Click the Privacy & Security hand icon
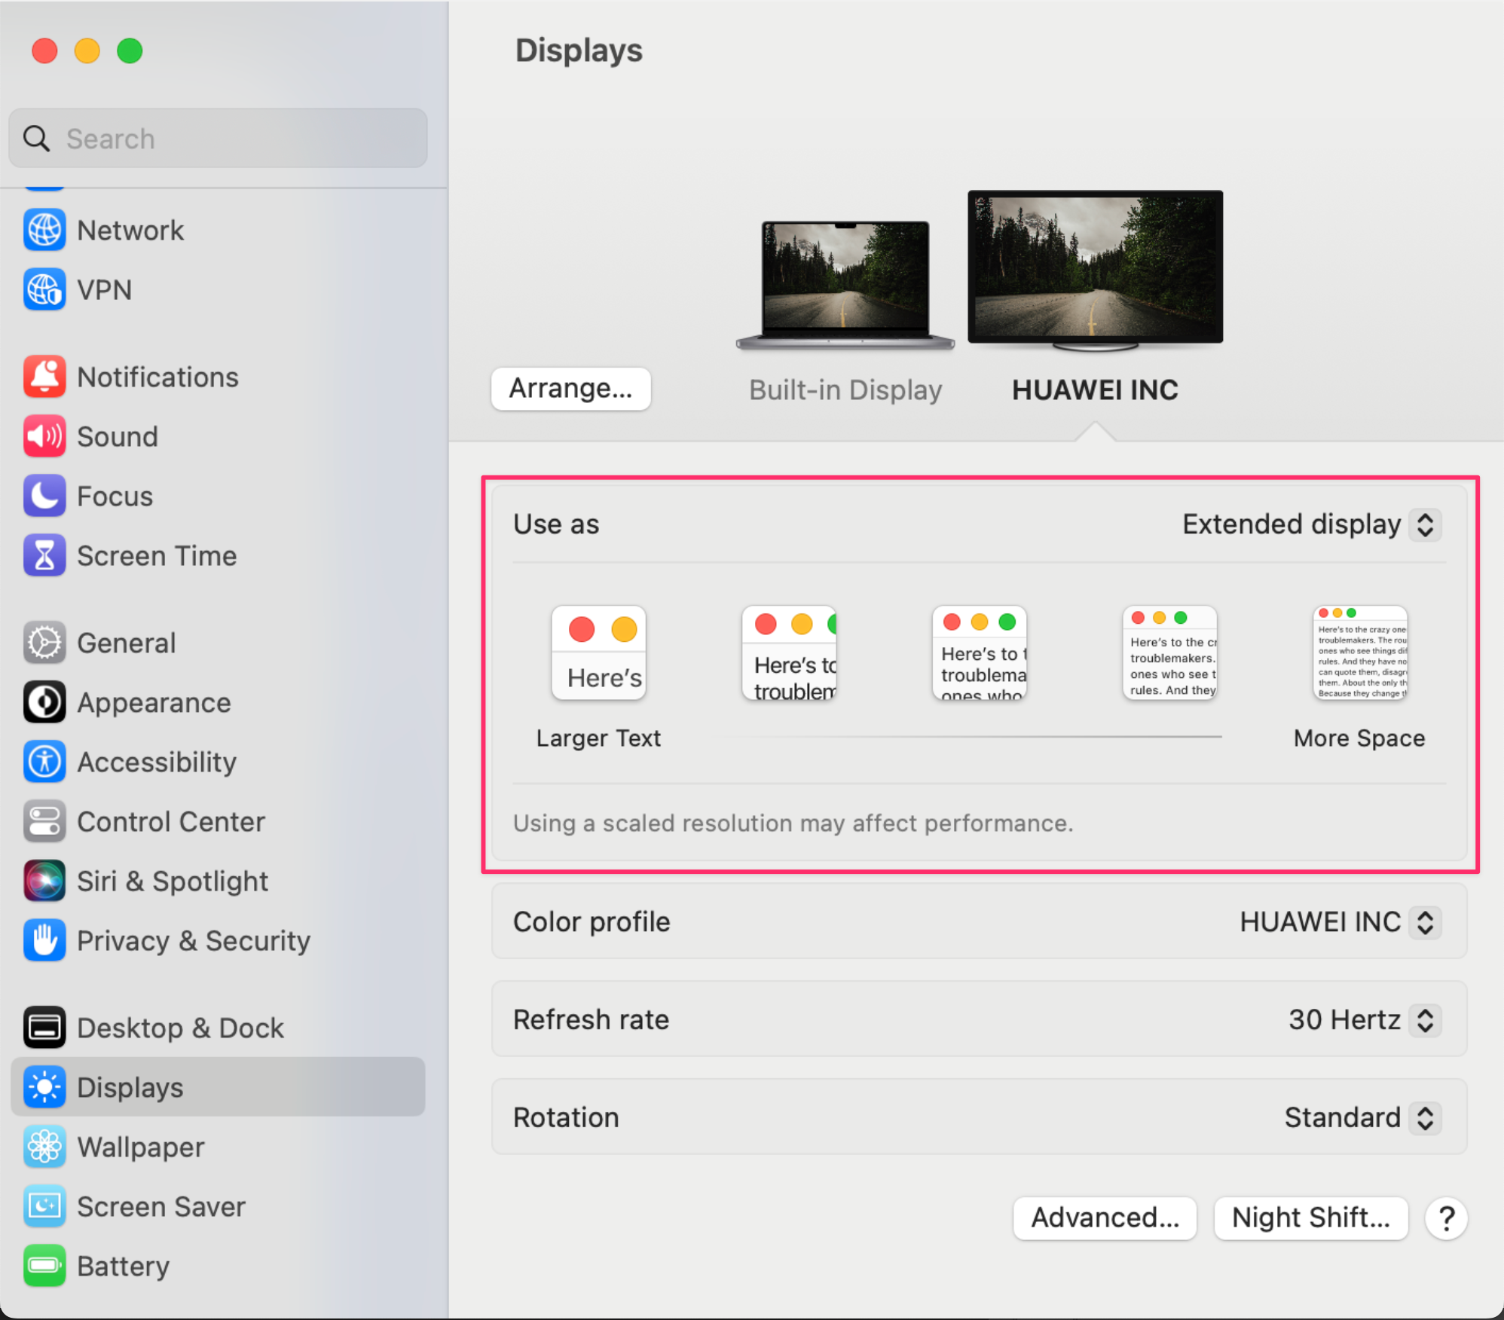The image size is (1504, 1320). 44,940
